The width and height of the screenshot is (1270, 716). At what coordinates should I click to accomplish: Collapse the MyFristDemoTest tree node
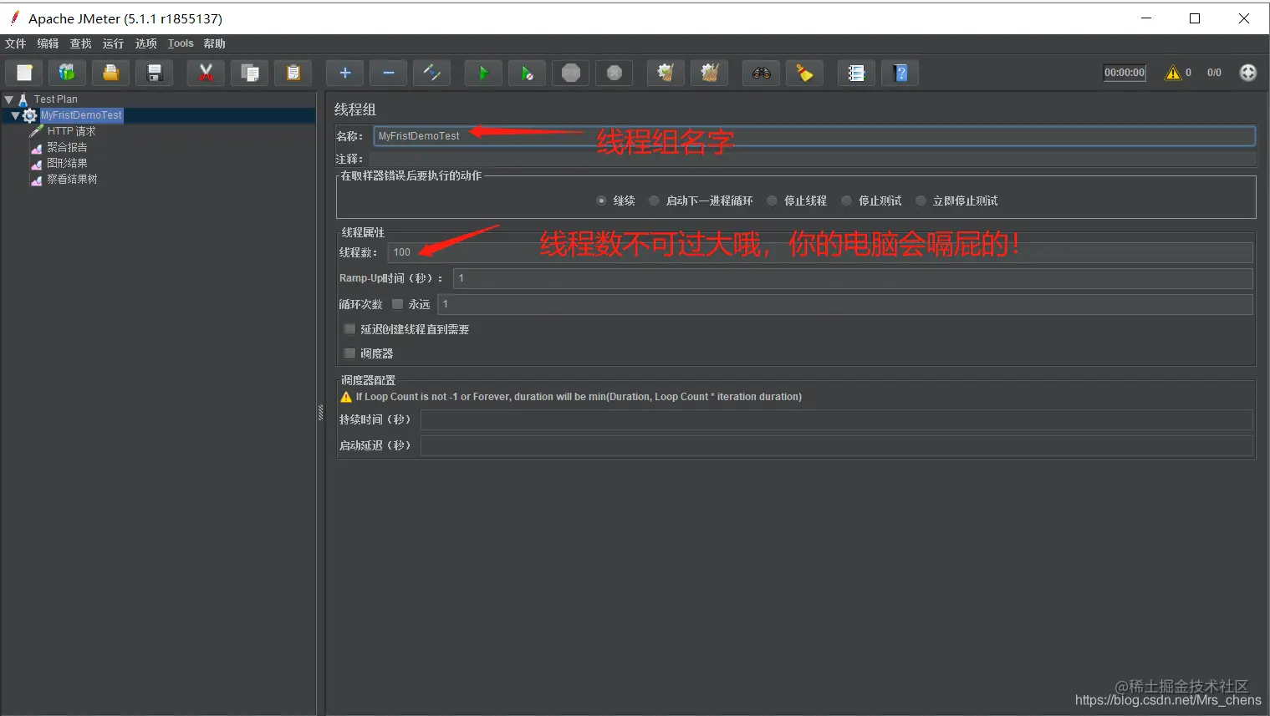pos(15,115)
